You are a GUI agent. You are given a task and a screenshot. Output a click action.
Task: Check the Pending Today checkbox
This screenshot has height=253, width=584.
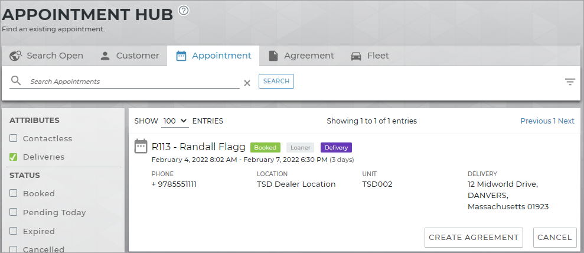coord(14,212)
